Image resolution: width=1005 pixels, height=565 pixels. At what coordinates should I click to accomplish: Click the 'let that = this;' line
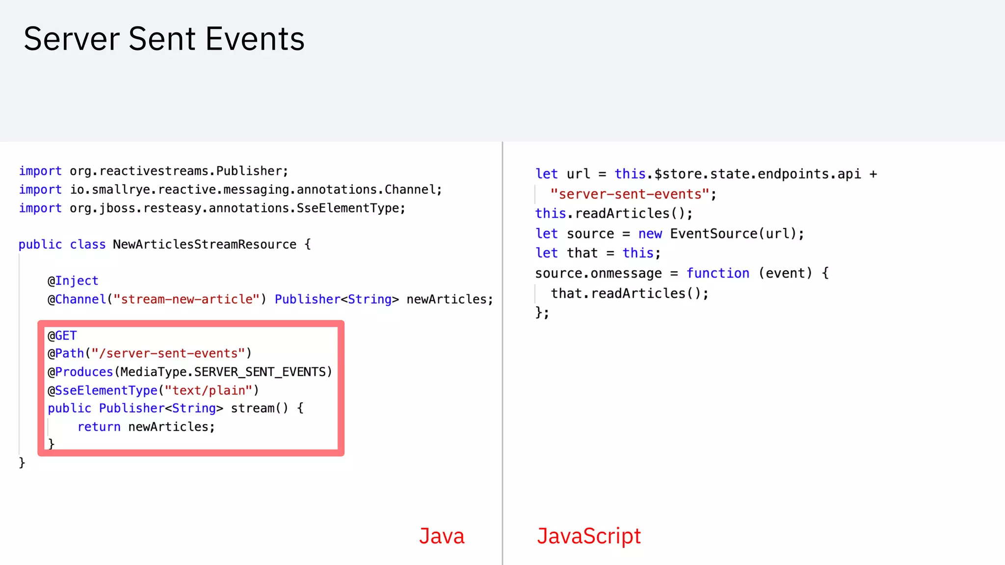pyautogui.click(x=598, y=254)
